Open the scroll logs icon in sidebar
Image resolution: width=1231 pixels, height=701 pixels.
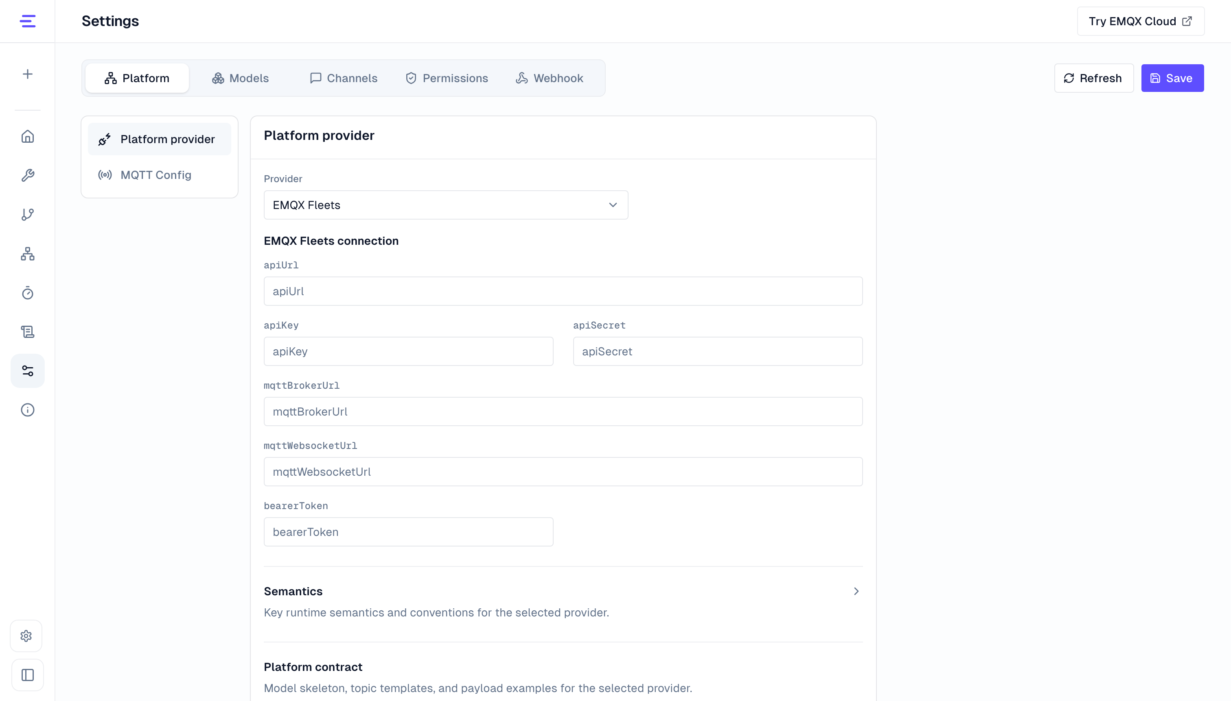pos(27,332)
